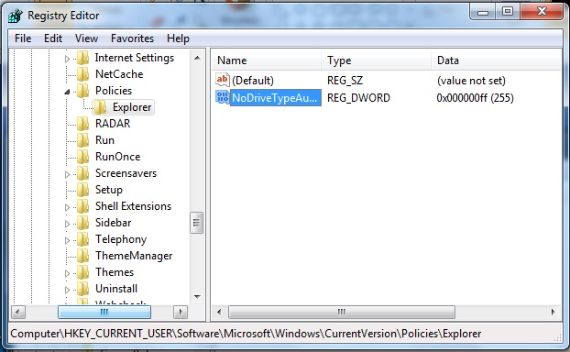Screen dimensions: 570x352
Task: Click the REG_SZ type cell
Action: (345, 81)
